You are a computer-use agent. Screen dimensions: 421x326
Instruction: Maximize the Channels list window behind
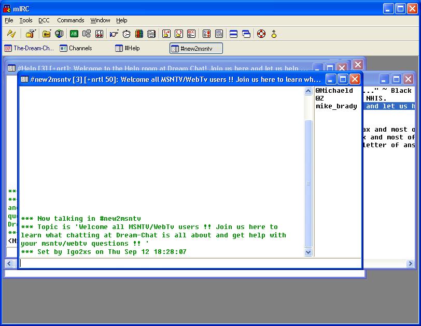tap(396, 79)
